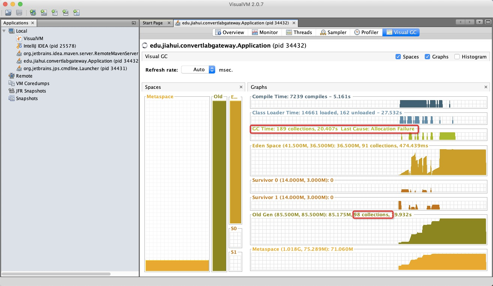Click the Metaspace usage bar in Spaces
This screenshot has width=493, height=286.
177,265
